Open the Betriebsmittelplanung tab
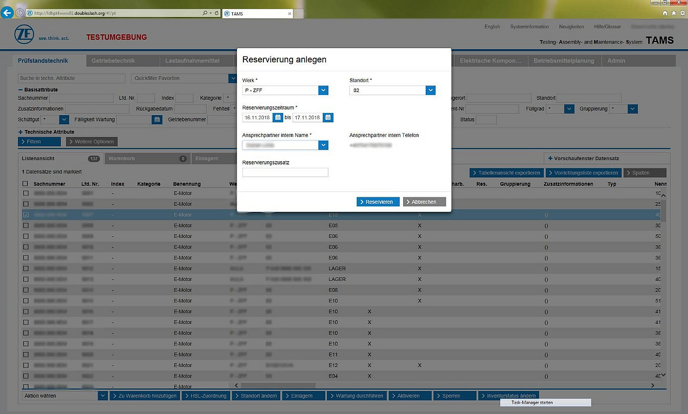Viewport: 688px width, 414px height. (x=564, y=61)
